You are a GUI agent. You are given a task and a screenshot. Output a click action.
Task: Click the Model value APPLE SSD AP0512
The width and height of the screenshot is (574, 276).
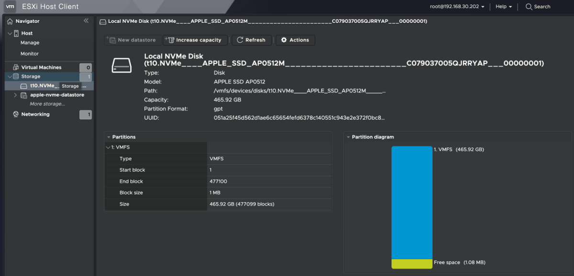[239, 82]
